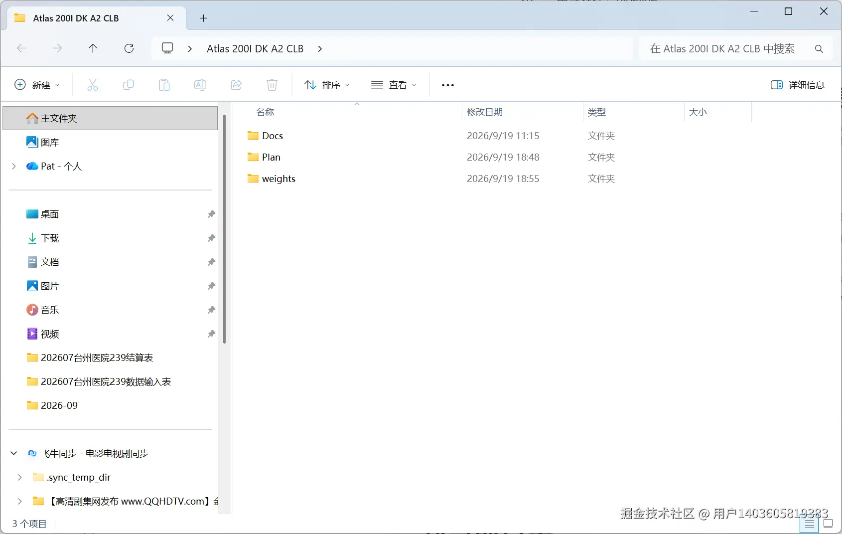Expand the Pat - 个人 OneDrive node
This screenshot has height=534, width=842.
coord(14,166)
